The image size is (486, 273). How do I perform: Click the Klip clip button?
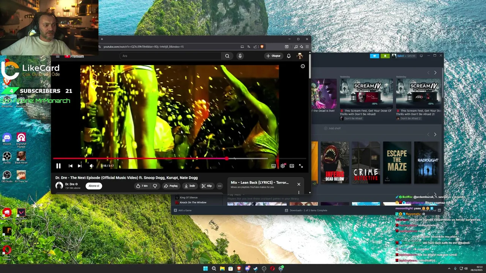coord(207,186)
